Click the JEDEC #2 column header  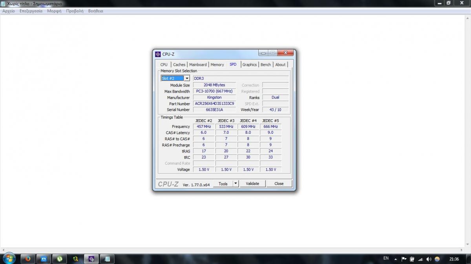204,120
